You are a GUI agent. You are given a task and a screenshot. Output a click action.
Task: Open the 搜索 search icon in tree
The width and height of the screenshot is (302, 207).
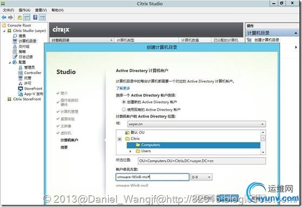15,36
